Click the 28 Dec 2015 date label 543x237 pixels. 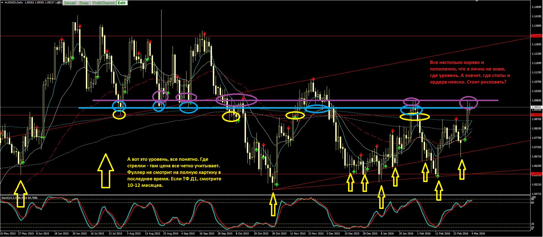point(370,234)
